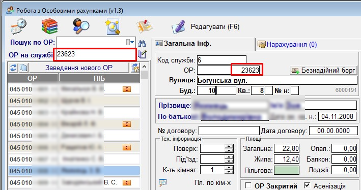
Task: Click the Пл. по кім-х label
Action: pos(212,183)
